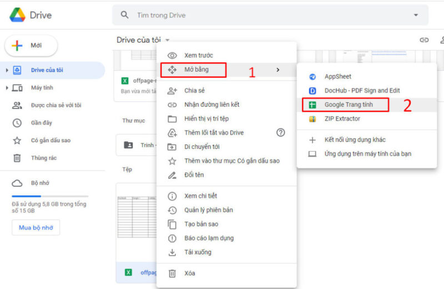Type in the Tìm trong Drive search field
The image size is (444, 289).
[270, 15]
